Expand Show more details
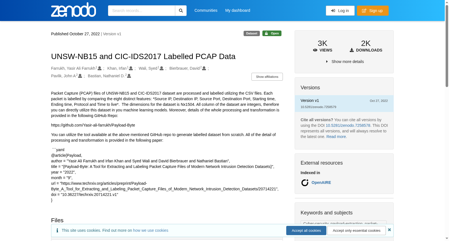This screenshot has height=241, width=449. point(345,62)
